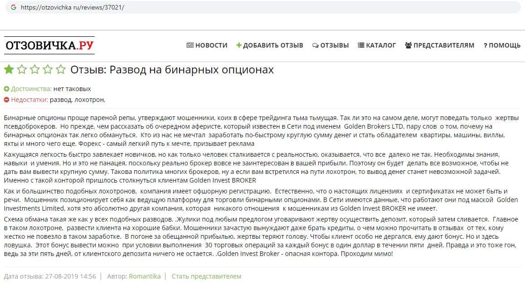525x289 pixels.
Task: Open the ОТЗОВИЧКА.РУ site logo
Action: [49, 45]
